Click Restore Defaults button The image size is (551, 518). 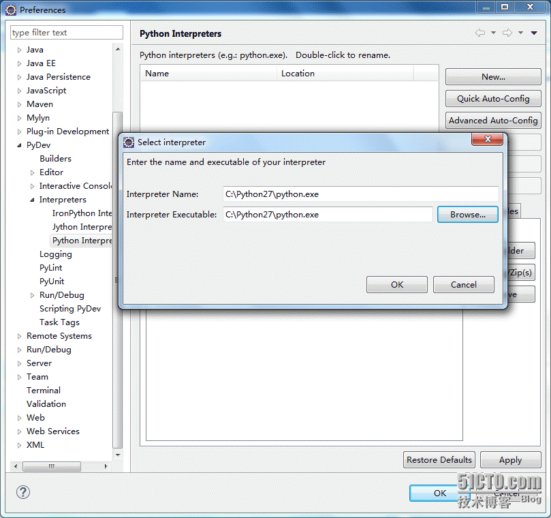coord(439,460)
